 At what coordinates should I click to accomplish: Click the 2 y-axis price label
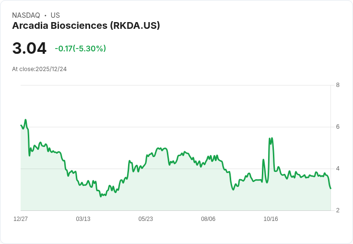pos(338,210)
